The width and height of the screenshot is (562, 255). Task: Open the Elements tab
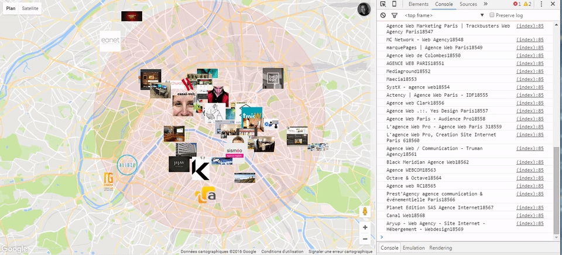click(x=419, y=4)
